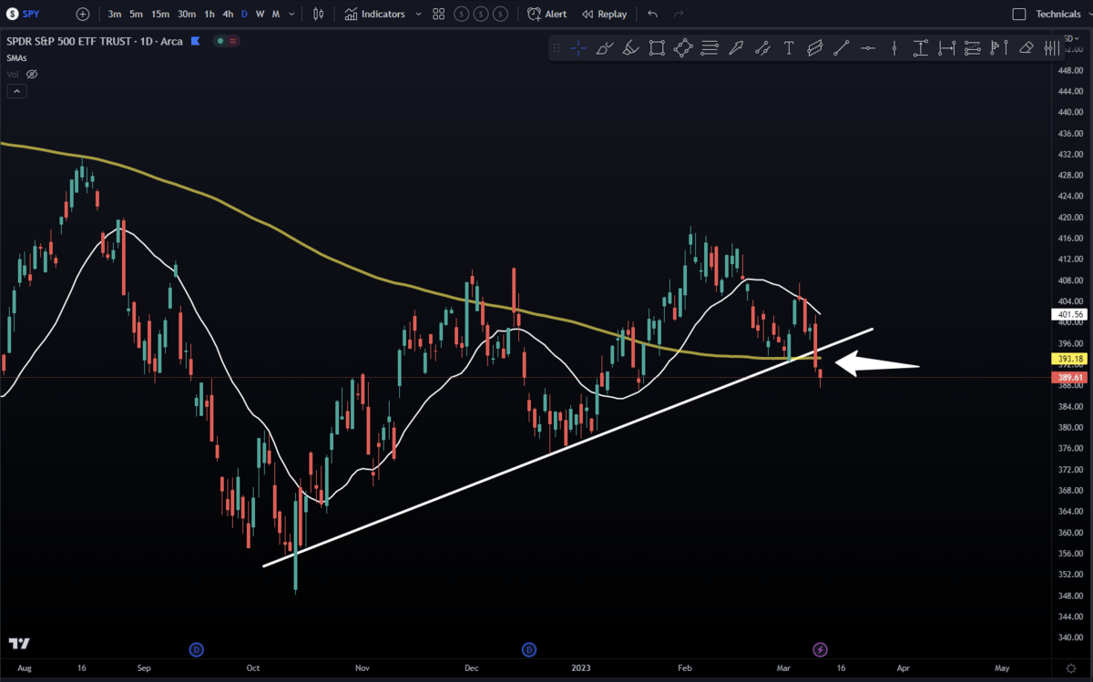Select the Fib retracement lines tool

(x=710, y=48)
